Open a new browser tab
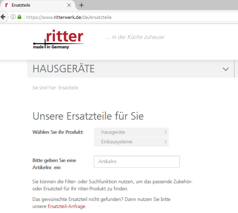238x213 pixels. pyautogui.click(x=81, y=5)
